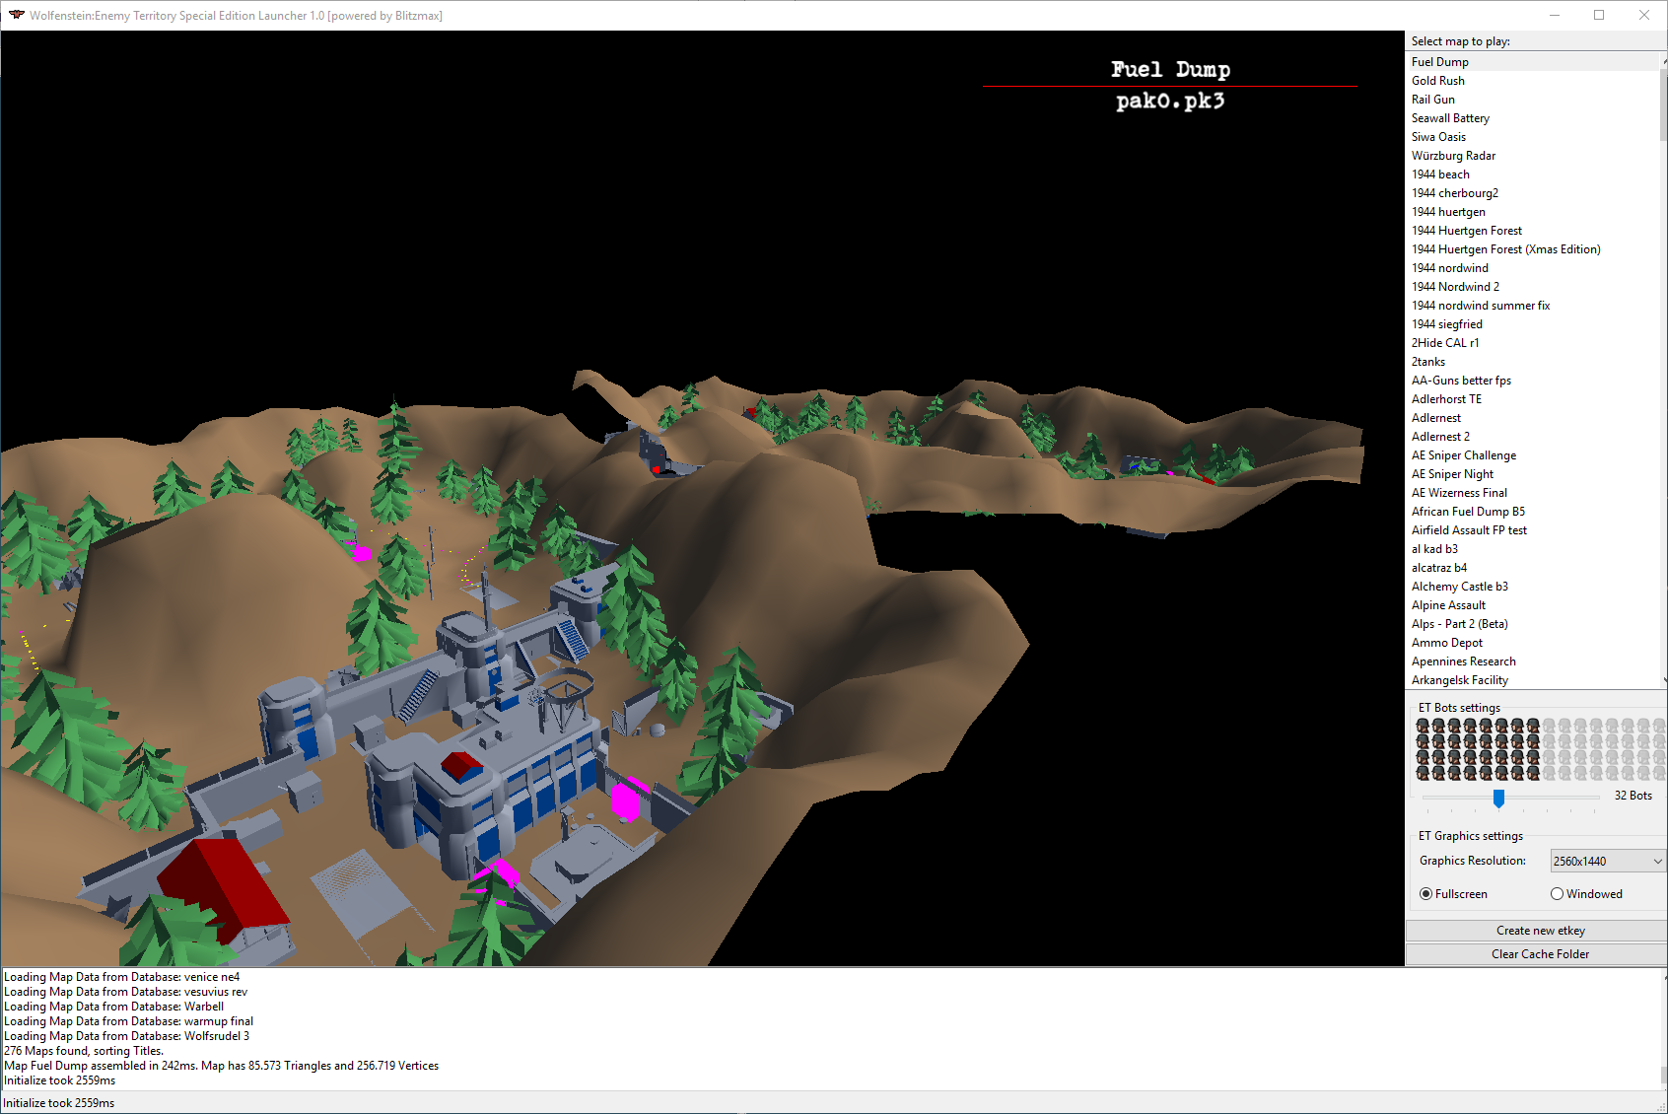Click the Create new etkey button
The height and width of the screenshot is (1114, 1668).
(x=1540, y=931)
